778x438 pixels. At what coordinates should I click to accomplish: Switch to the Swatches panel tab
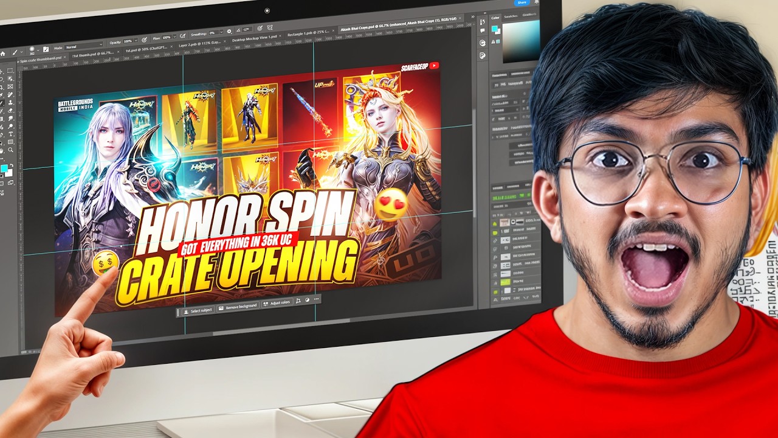click(x=511, y=16)
